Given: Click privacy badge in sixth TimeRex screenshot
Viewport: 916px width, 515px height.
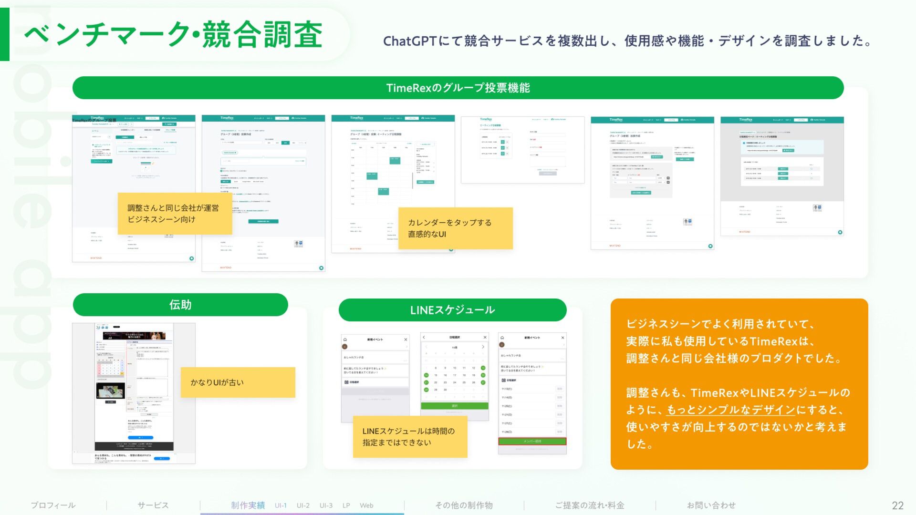Looking at the screenshot, I should [817, 208].
